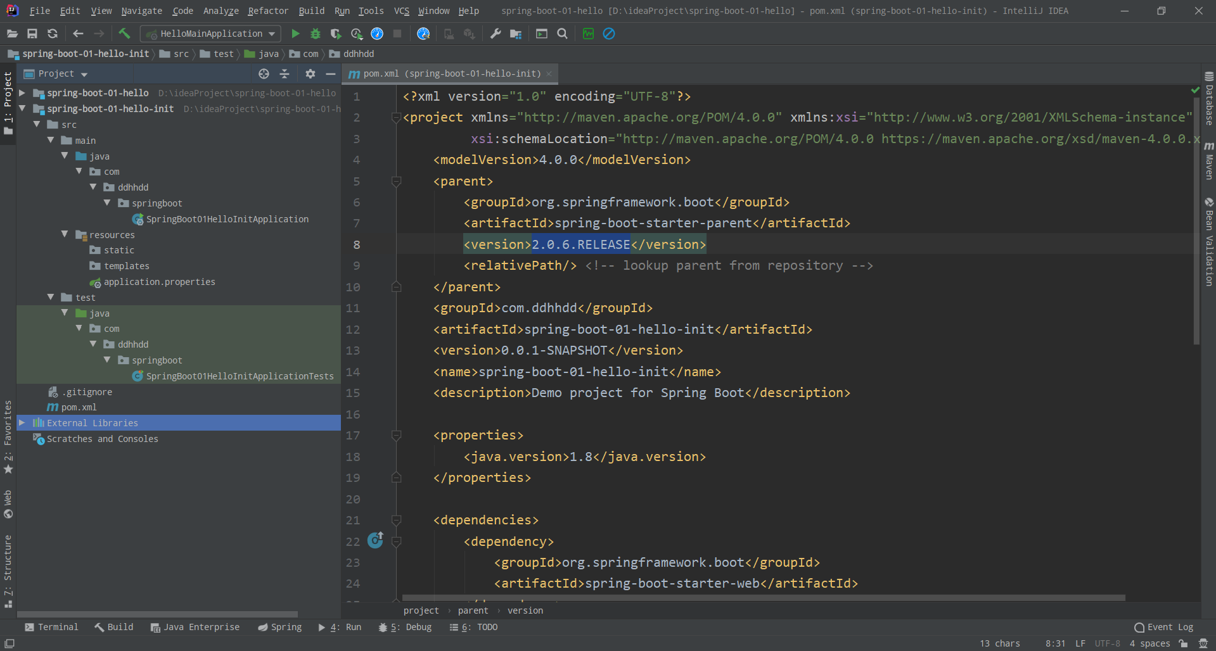Synchronize files using the refresh toolbar icon
The height and width of the screenshot is (651, 1216).
tap(53, 34)
